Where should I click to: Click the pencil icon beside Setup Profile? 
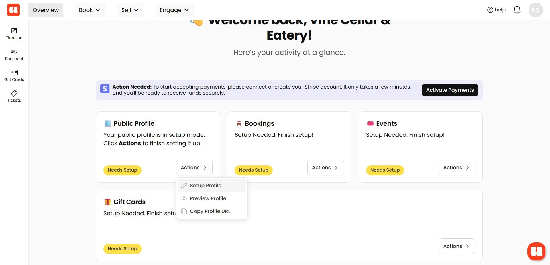pos(184,186)
